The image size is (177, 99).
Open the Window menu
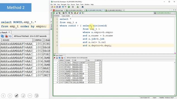[x=87, y=4]
